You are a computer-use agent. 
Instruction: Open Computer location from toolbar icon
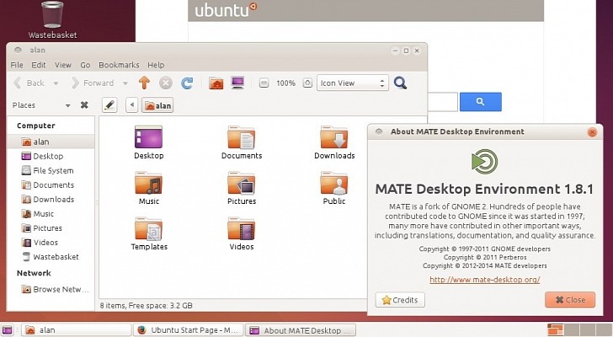(x=238, y=83)
